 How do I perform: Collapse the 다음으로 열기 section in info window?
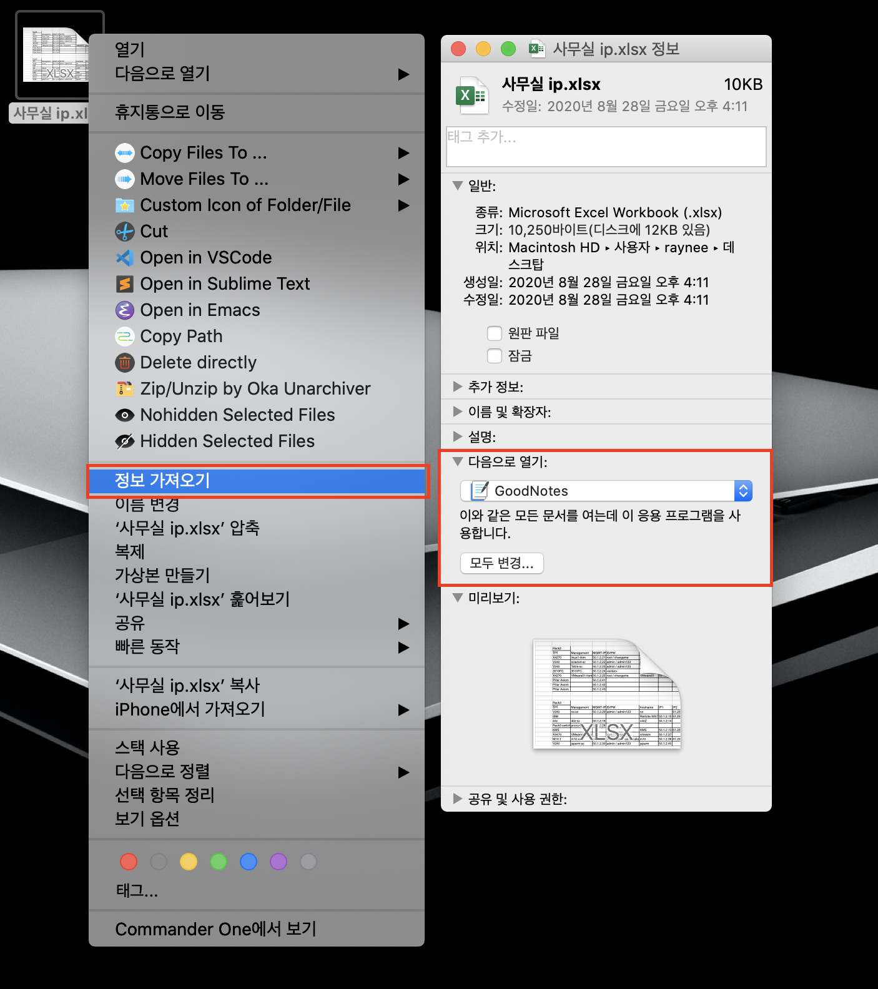[x=458, y=462]
